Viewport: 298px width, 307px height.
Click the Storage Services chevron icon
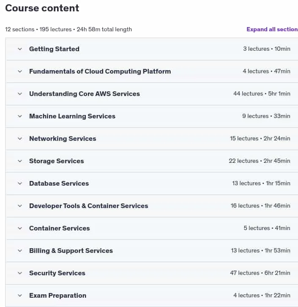pos(20,161)
